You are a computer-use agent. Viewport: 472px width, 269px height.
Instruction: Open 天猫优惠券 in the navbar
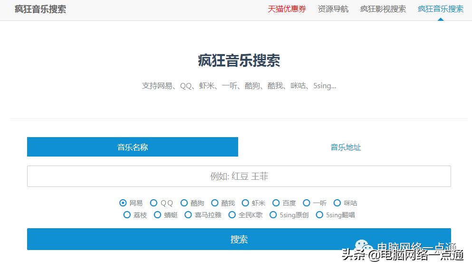(287, 9)
